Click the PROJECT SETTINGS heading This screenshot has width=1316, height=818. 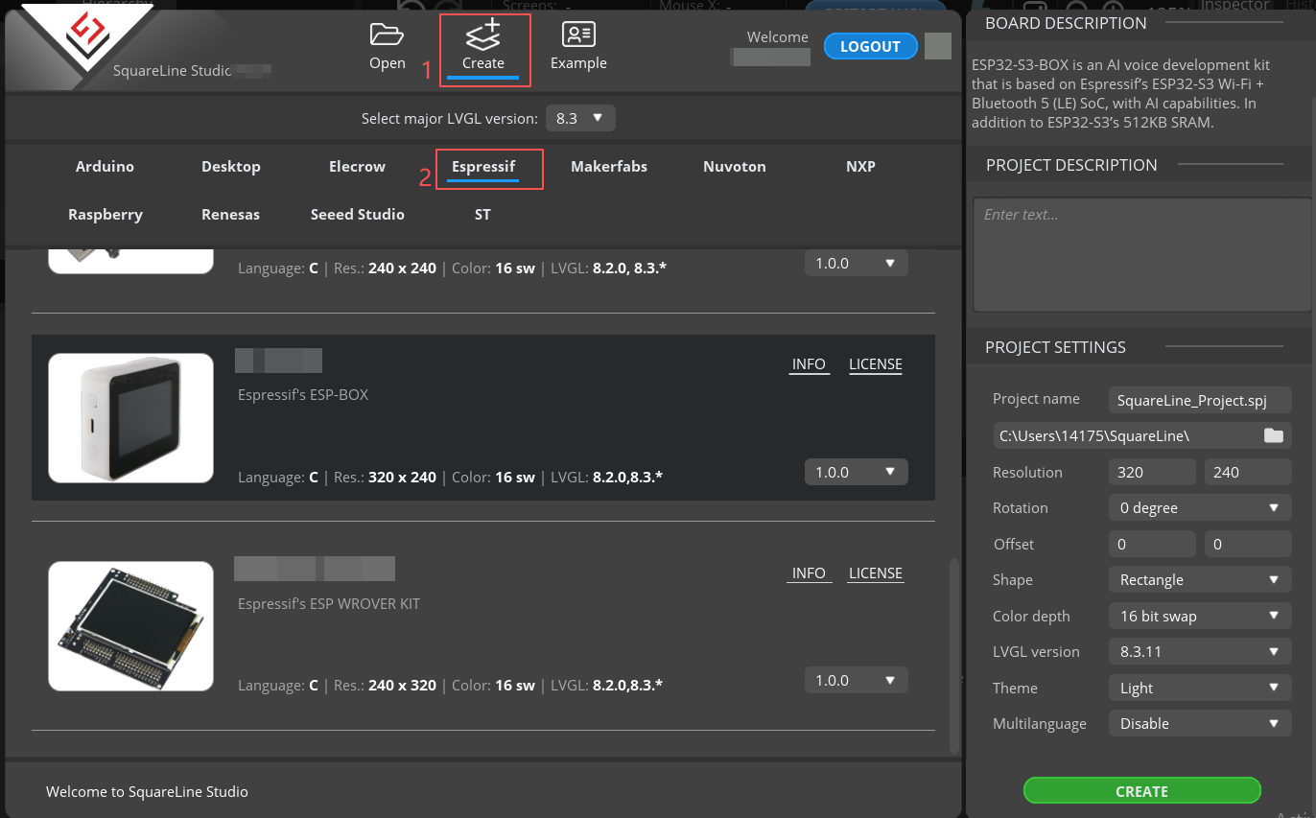tap(1055, 347)
